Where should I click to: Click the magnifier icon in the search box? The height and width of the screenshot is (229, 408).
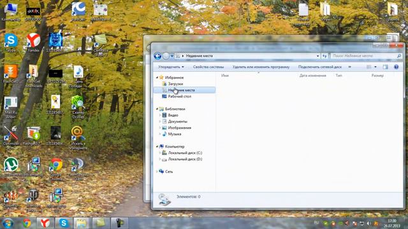tap(399, 56)
